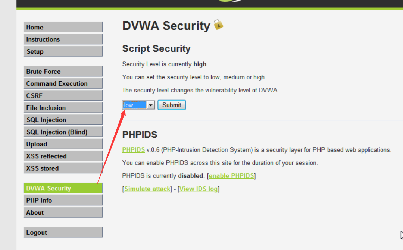The width and height of the screenshot is (403, 250).
Task: Open the security level dropdown arrow
Action: click(151, 105)
